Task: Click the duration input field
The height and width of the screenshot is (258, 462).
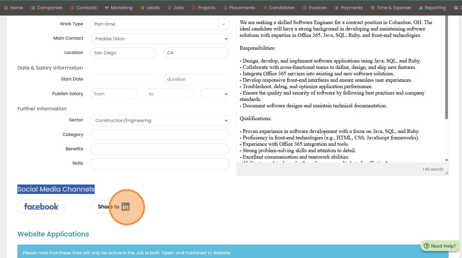Action: coord(196,80)
